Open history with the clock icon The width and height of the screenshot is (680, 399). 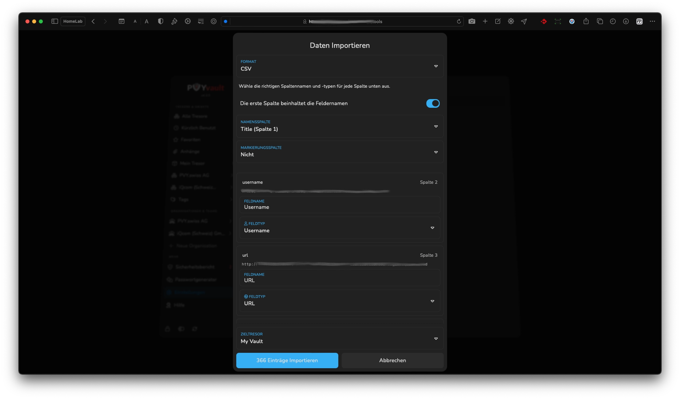click(613, 21)
